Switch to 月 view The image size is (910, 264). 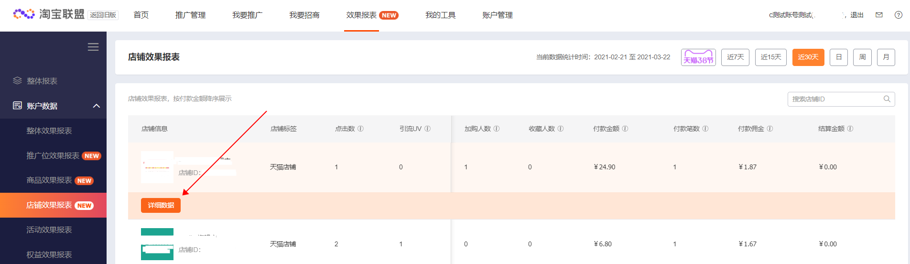(886, 57)
